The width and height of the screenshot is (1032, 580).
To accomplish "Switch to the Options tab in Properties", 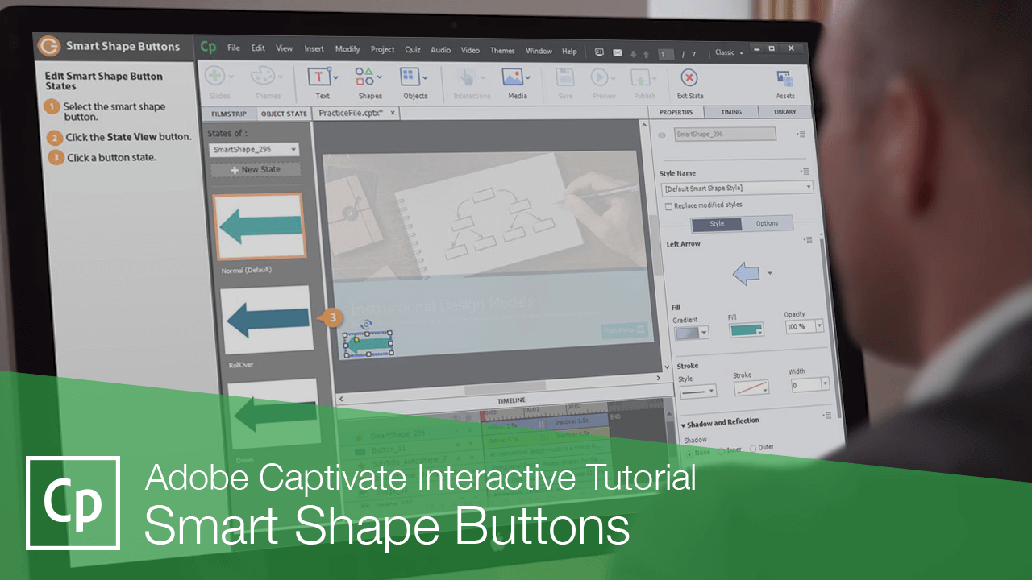I will [767, 223].
